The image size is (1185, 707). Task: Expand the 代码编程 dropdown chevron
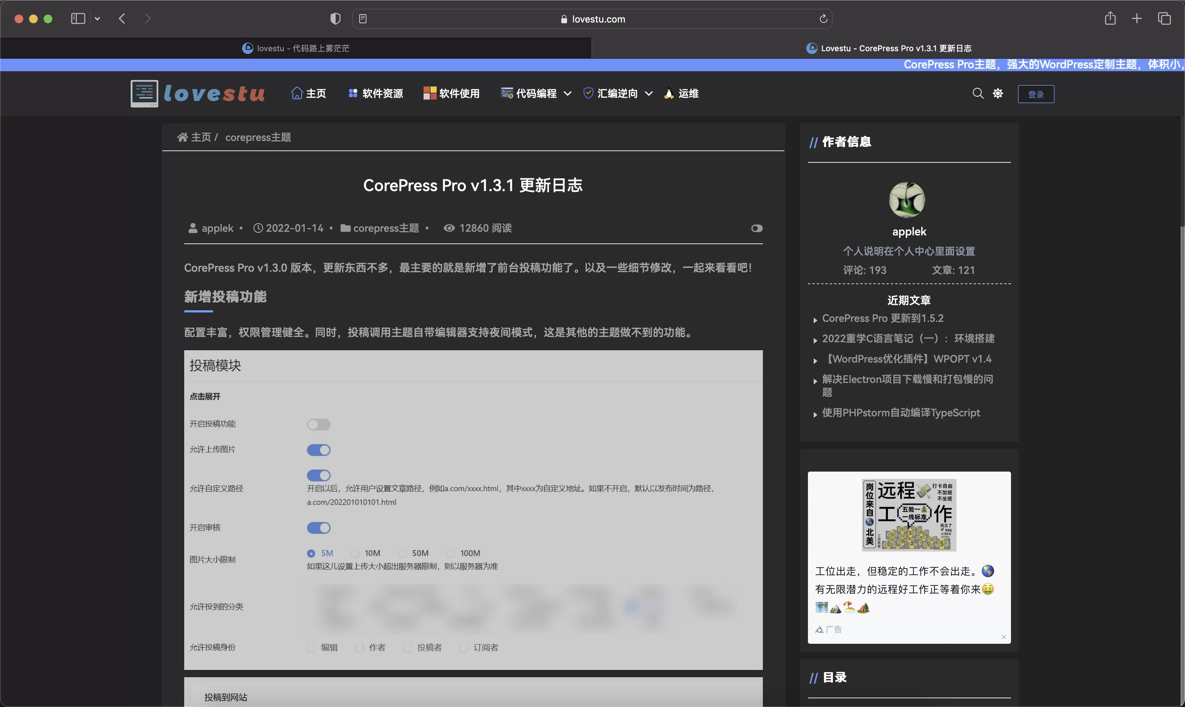point(567,94)
